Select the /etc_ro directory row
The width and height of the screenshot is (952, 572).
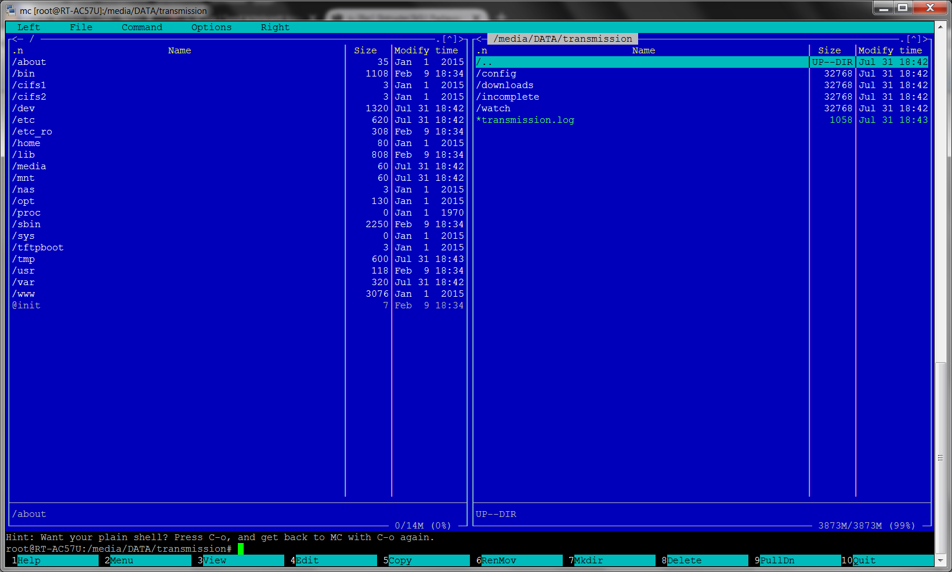(x=238, y=132)
